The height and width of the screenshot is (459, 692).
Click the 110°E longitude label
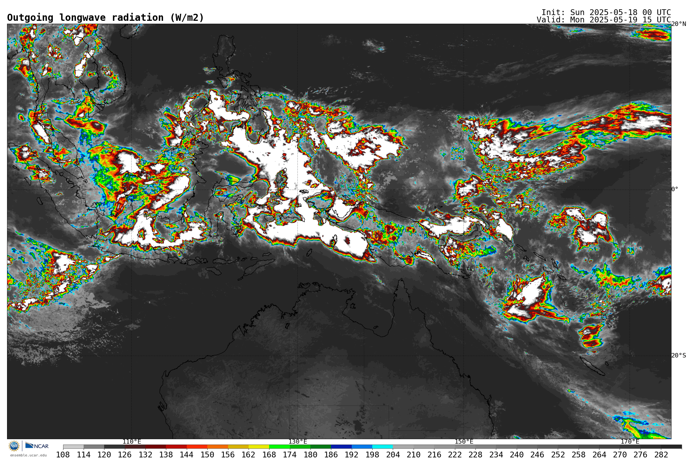(132, 442)
